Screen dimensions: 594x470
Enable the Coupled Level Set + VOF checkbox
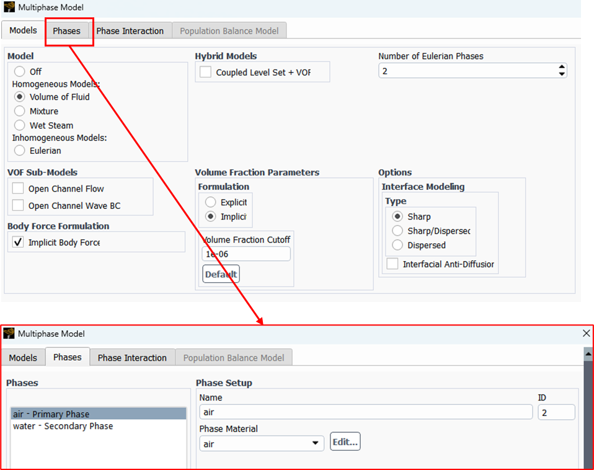(x=205, y=72)
